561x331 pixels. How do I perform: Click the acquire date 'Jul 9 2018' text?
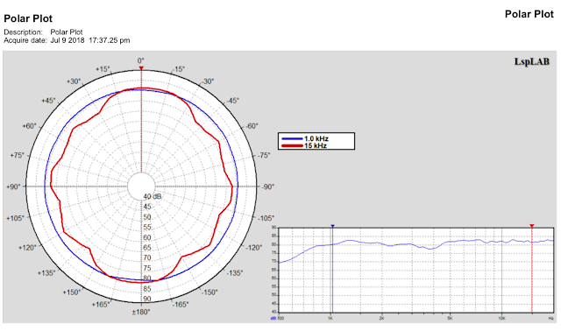pyautogui.click(x=67, y=40)
